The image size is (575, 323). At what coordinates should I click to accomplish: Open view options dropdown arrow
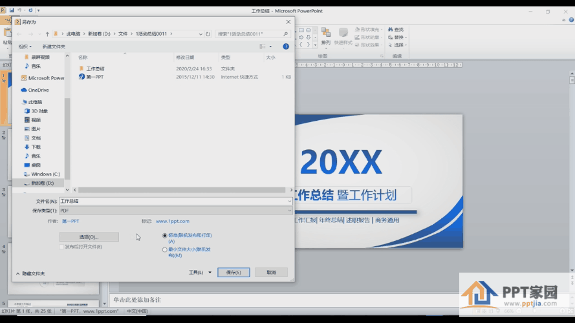tap(270, 47)
